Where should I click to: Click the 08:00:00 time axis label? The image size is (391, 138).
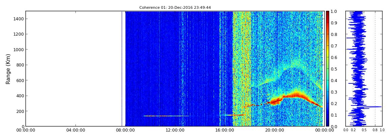coord(125,130)
